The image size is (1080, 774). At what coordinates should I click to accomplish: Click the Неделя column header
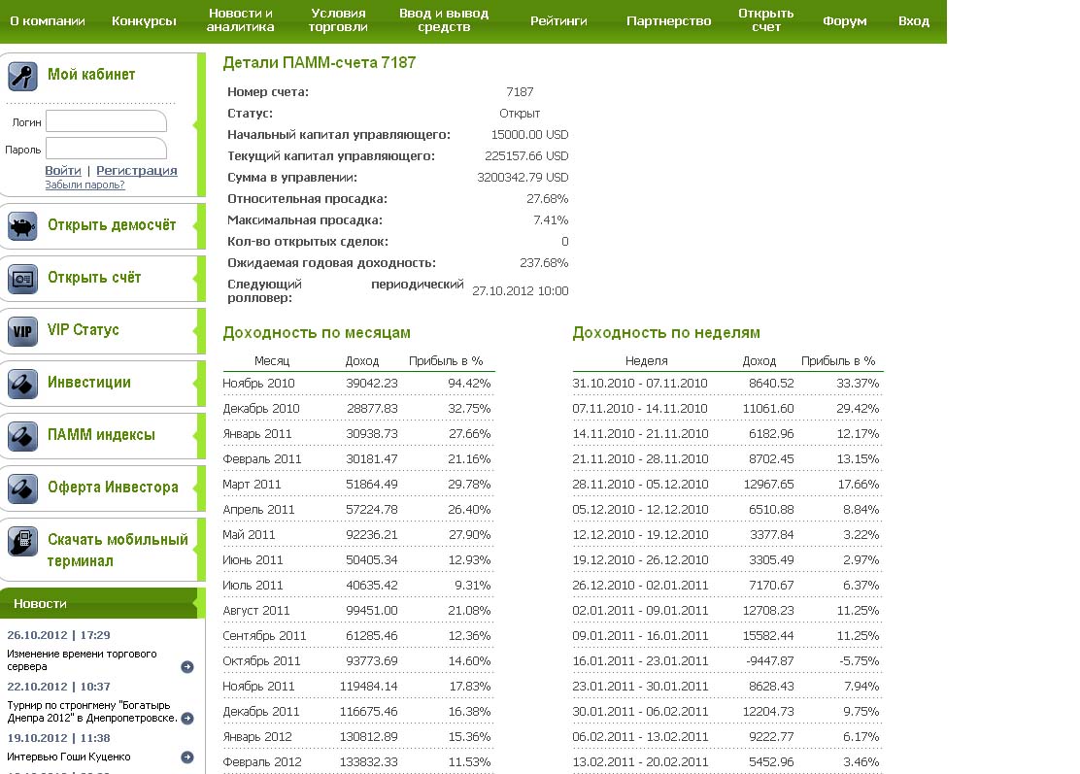click(x=646, y=361)
